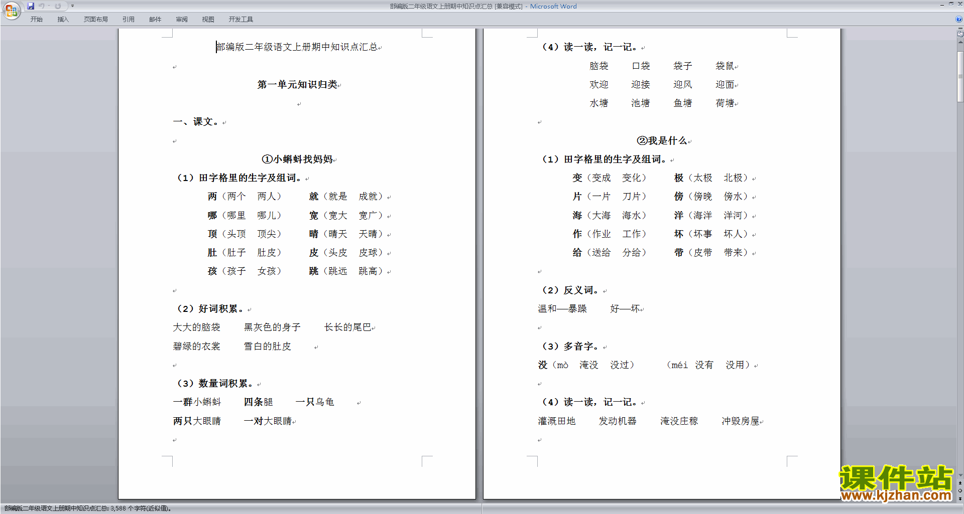The image size is (964, 514).
Task: Click the word 哪里
Action: (x=236, y=216)
